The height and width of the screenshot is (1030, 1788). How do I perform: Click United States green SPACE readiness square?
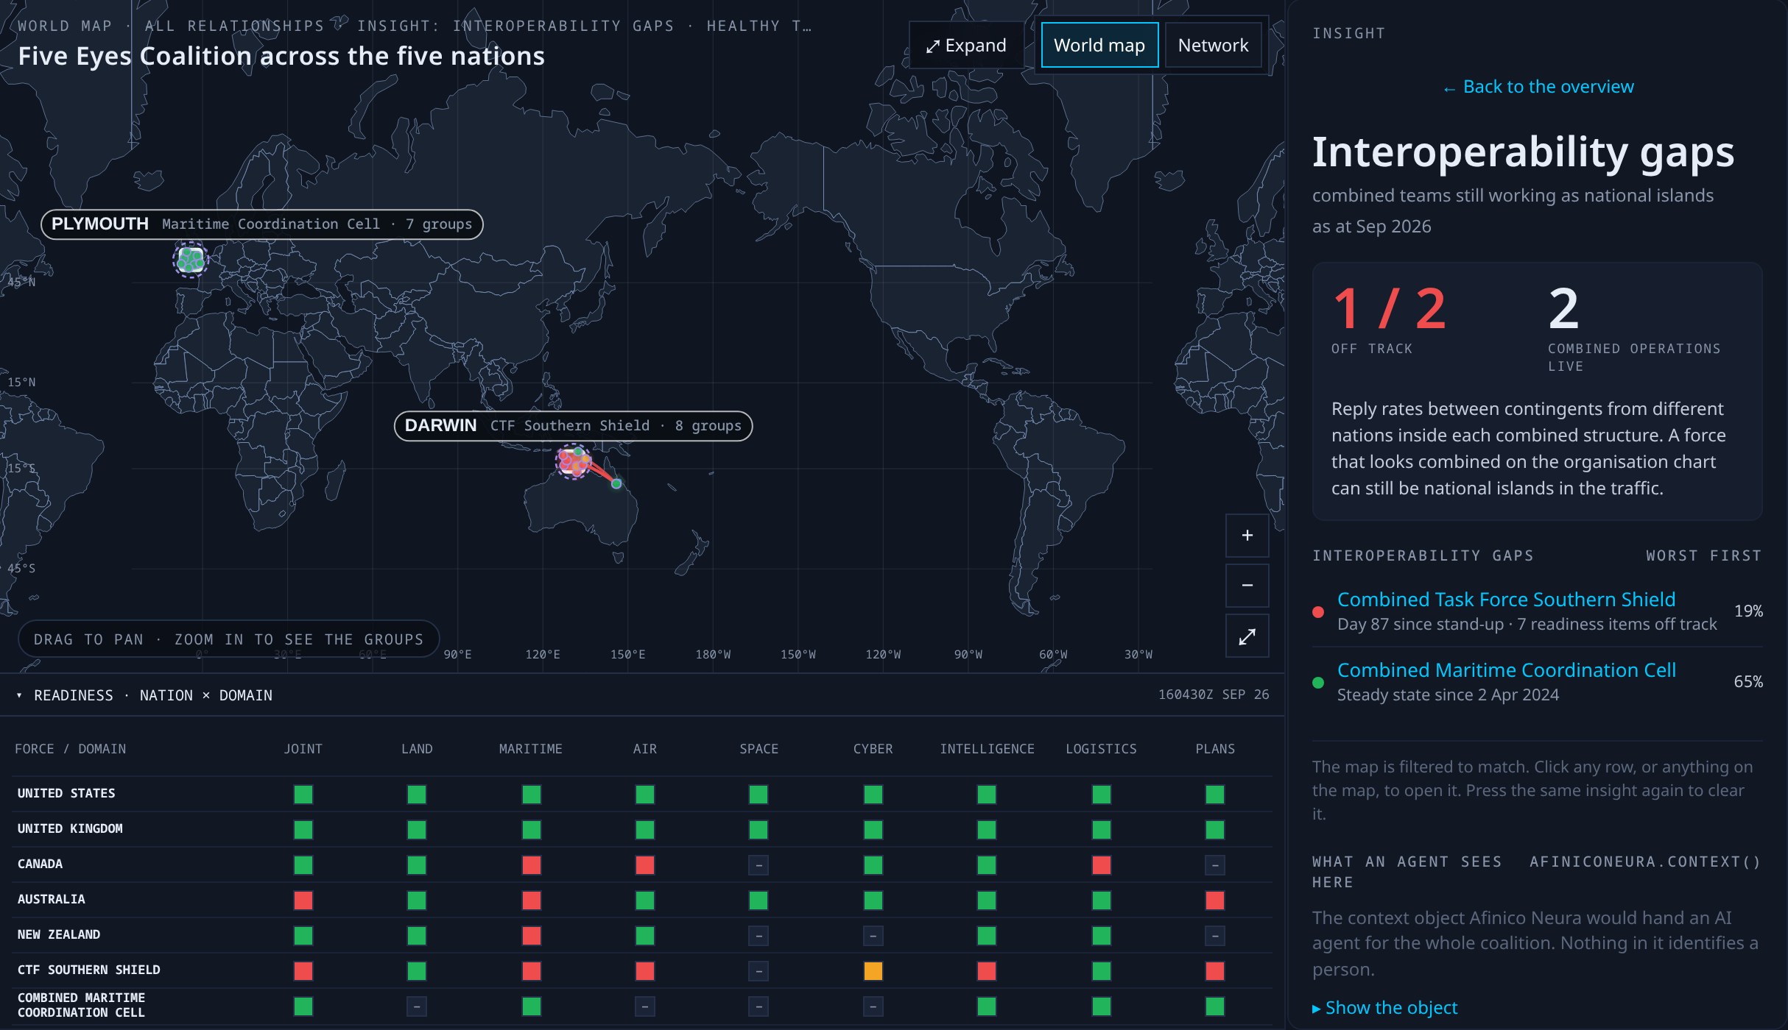tap(759, 795)
